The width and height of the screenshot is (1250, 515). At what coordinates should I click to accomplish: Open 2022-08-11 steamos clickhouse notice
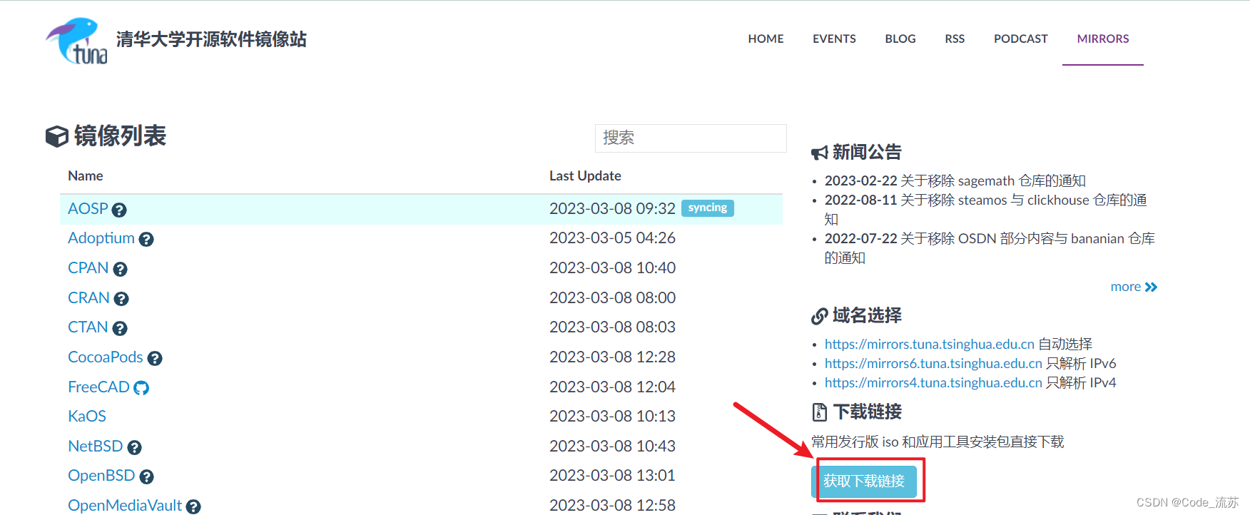click(986, 209)
